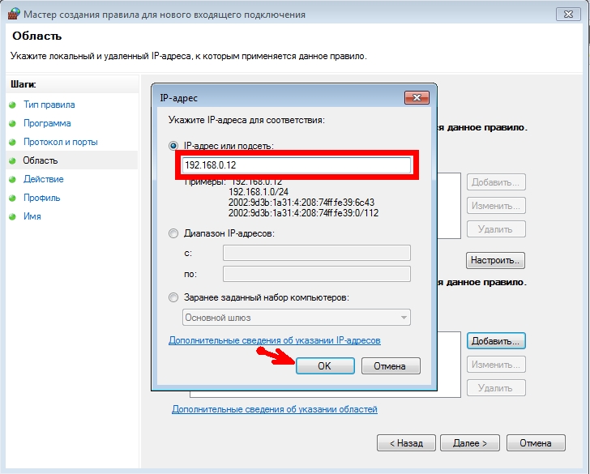Select 'Заранее заданный набор компьютеров' radio button
This screenshot has width=590, height=474.
(173, 297)
